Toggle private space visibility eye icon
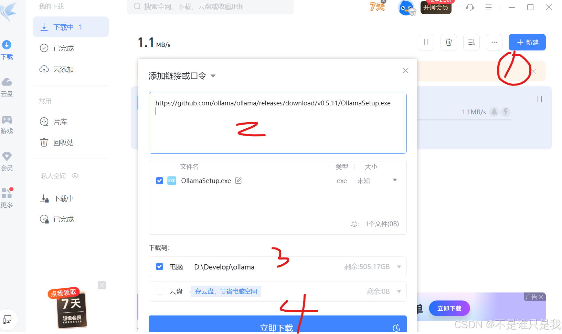 coord(75,176)
